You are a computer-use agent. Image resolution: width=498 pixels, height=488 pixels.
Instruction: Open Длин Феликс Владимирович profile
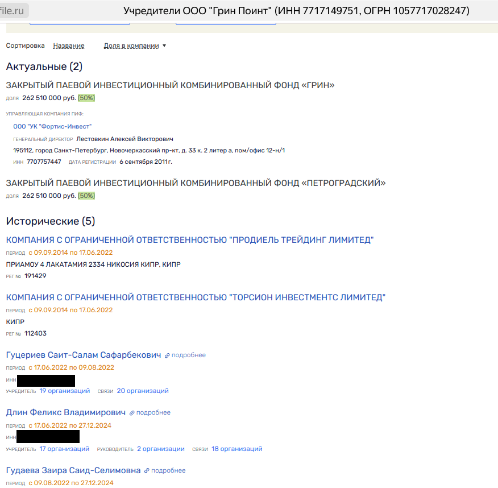[x=66, y=412]
